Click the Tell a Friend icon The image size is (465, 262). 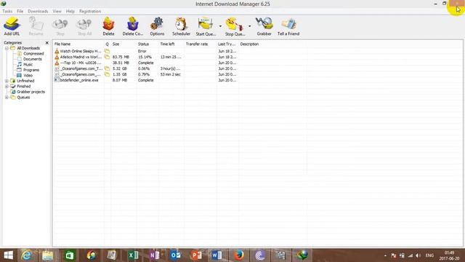pos(288,26)
